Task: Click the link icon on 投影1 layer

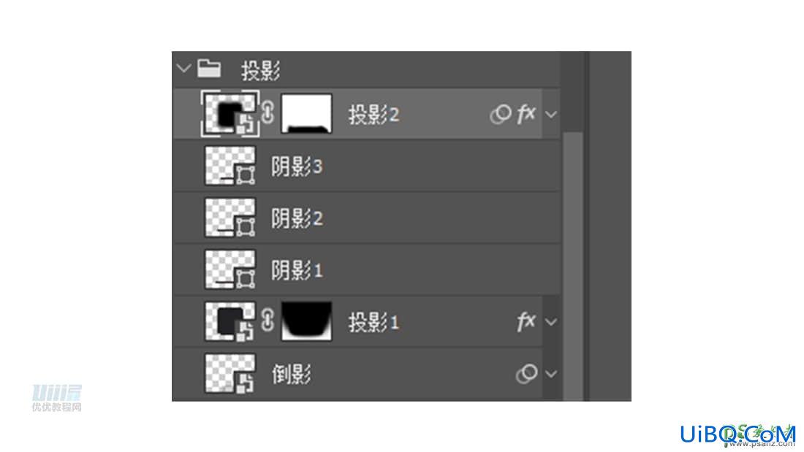Action: 268,321
